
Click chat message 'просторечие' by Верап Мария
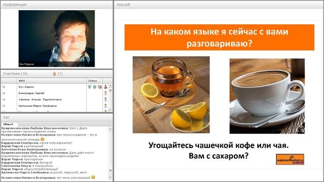33,159
